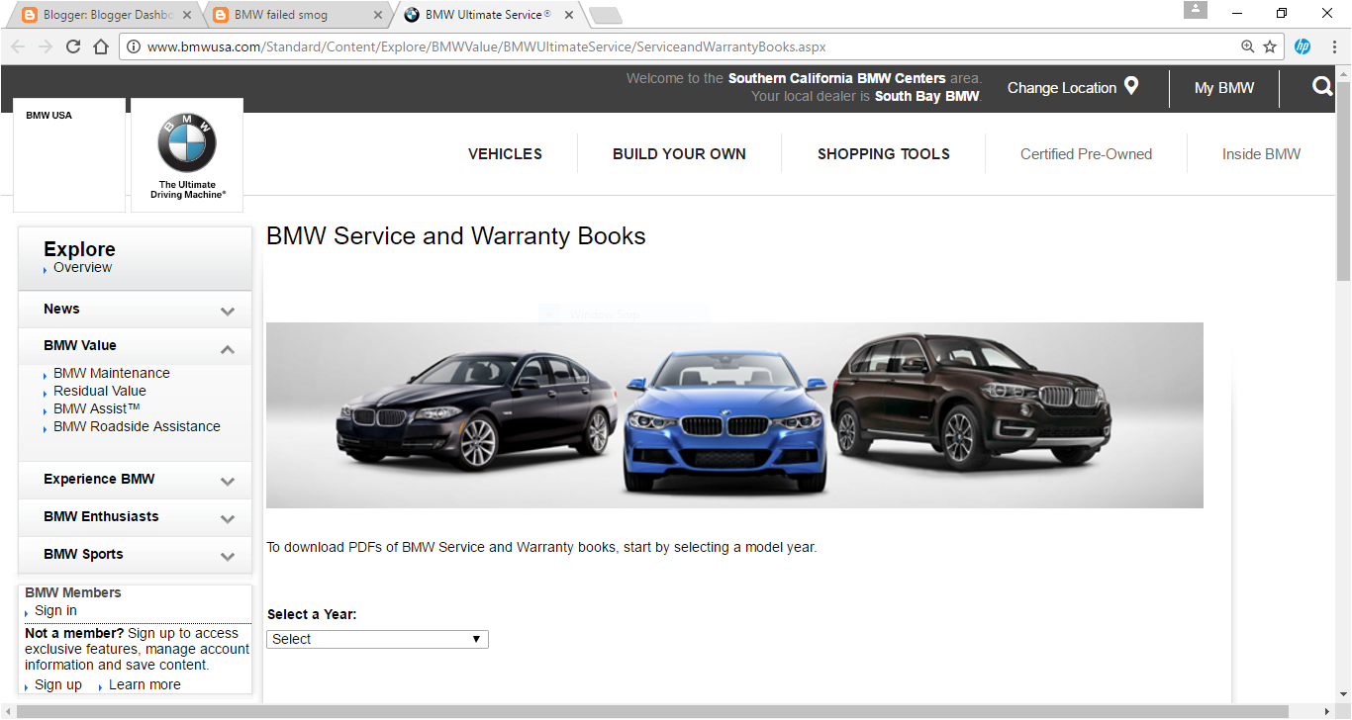Expand the BMW Enthusiasts section
1352x720 pixels.
click(x=136, y=517)
